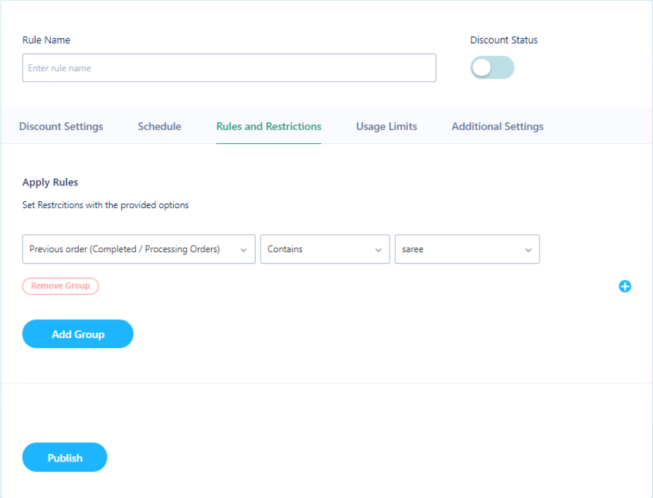Open the Additional Settings tab
The image size is (653, 498).
click(x=498, y=126)
